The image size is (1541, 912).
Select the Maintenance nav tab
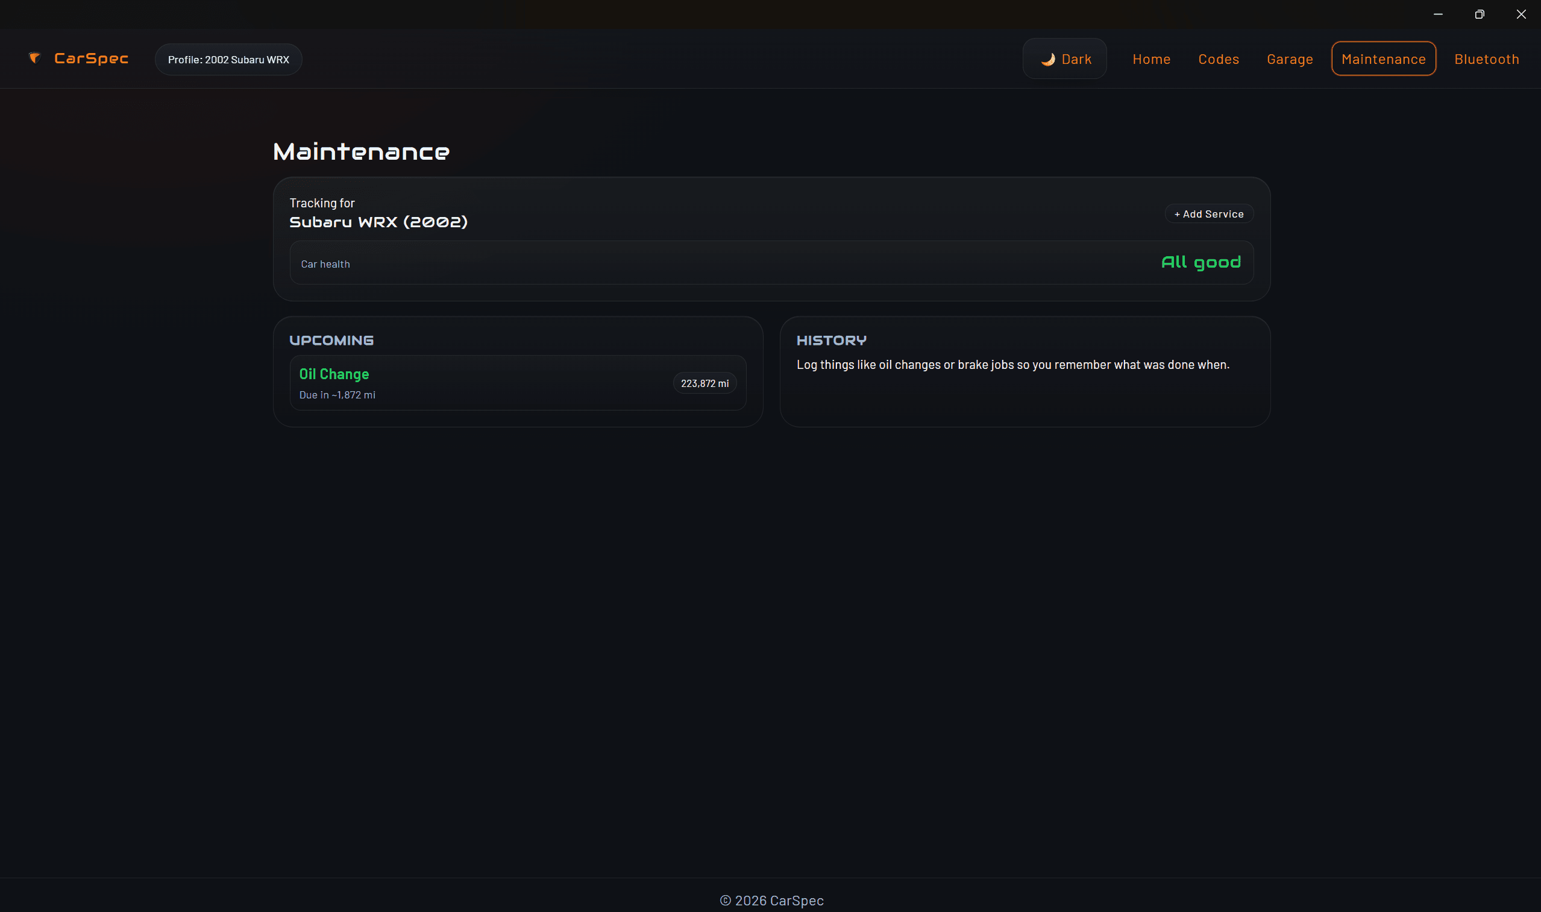[x=1383, y=59]
